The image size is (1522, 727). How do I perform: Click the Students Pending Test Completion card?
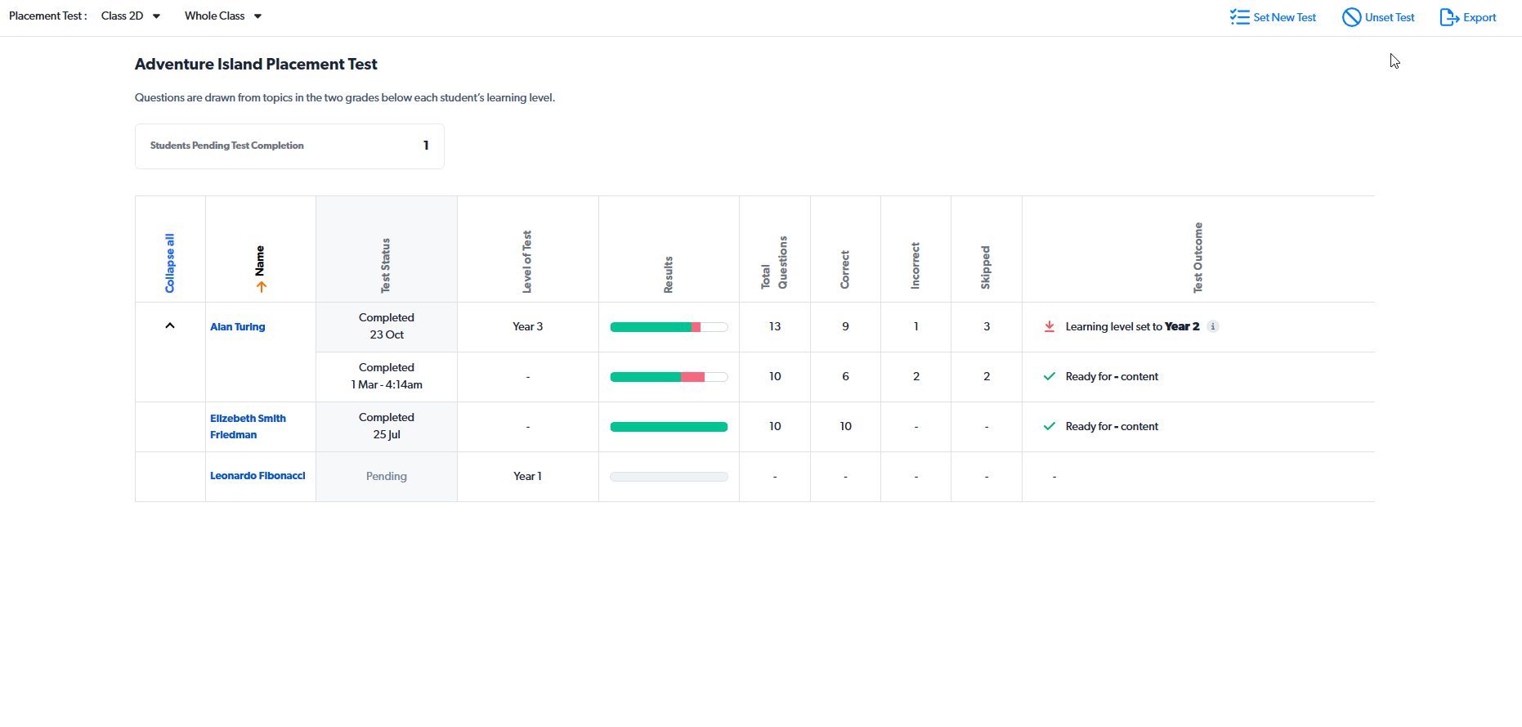pyautogui.click(x=289, y=146)
